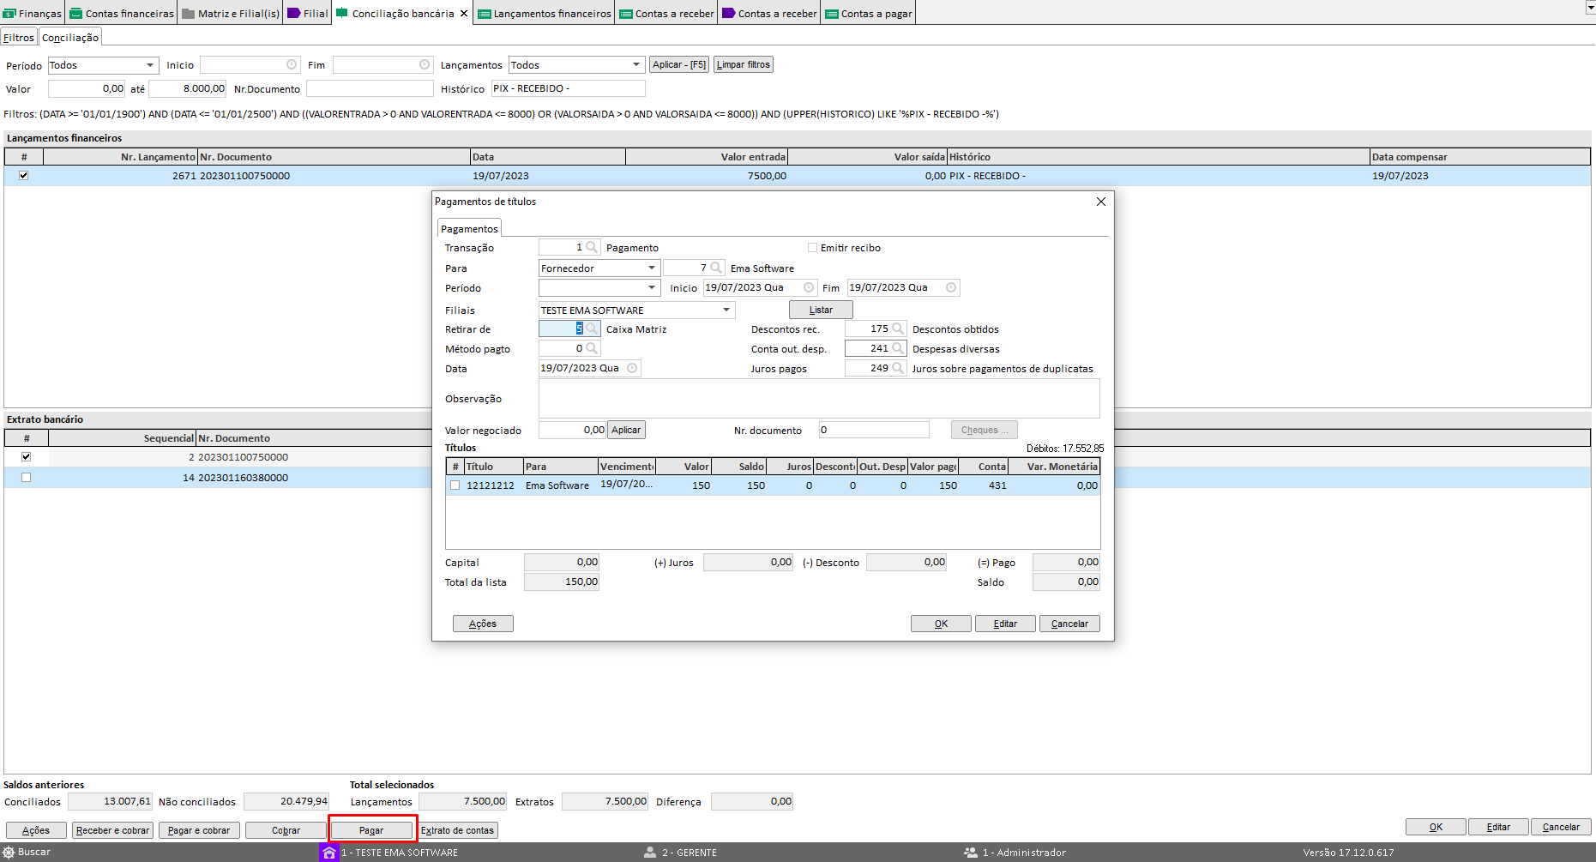The height and width of the screenshot is (862, 1596).
Task: Open clock picker for payment Data field
Action: click(632, 368)
